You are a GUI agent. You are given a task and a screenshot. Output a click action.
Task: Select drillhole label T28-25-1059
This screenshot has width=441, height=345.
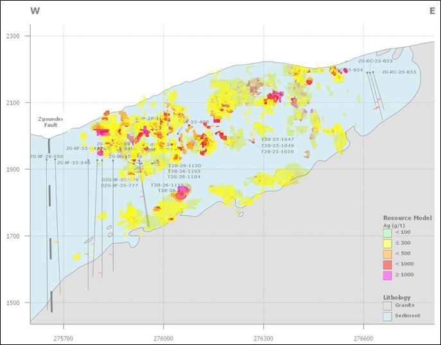pyautogui.click(x=277, y=152)
